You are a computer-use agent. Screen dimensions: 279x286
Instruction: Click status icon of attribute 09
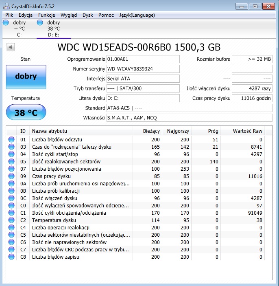[11, 176]
